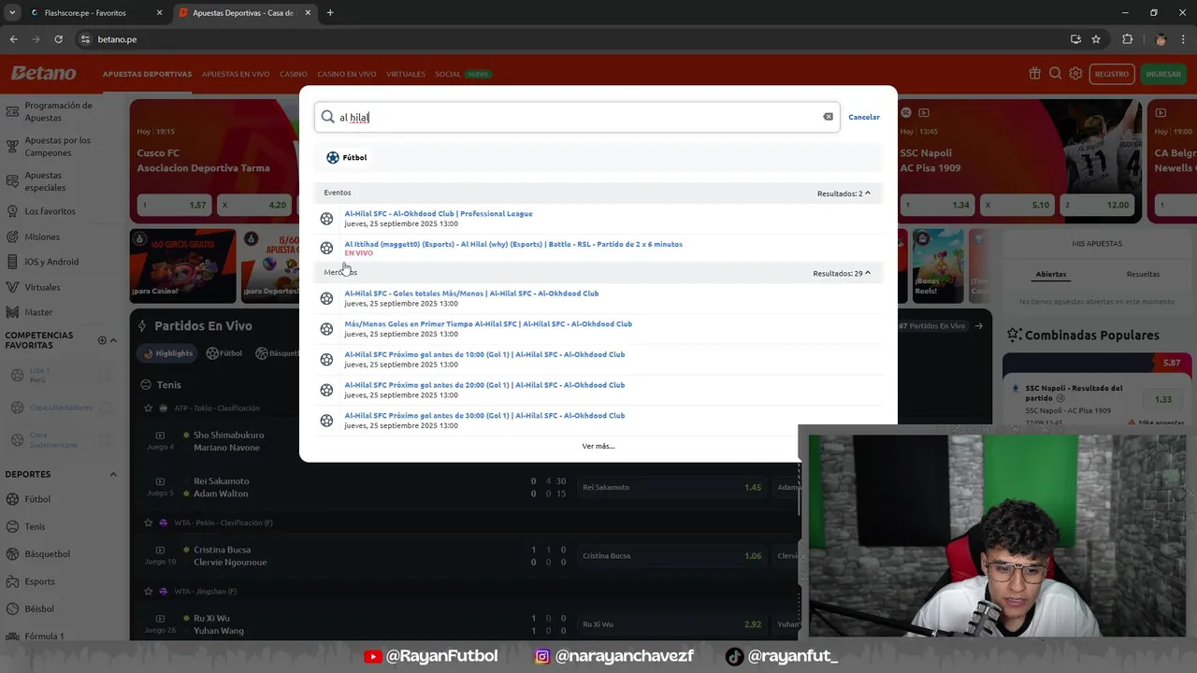
Task: Open the Betano header search icon
Action: [1055, 74]
